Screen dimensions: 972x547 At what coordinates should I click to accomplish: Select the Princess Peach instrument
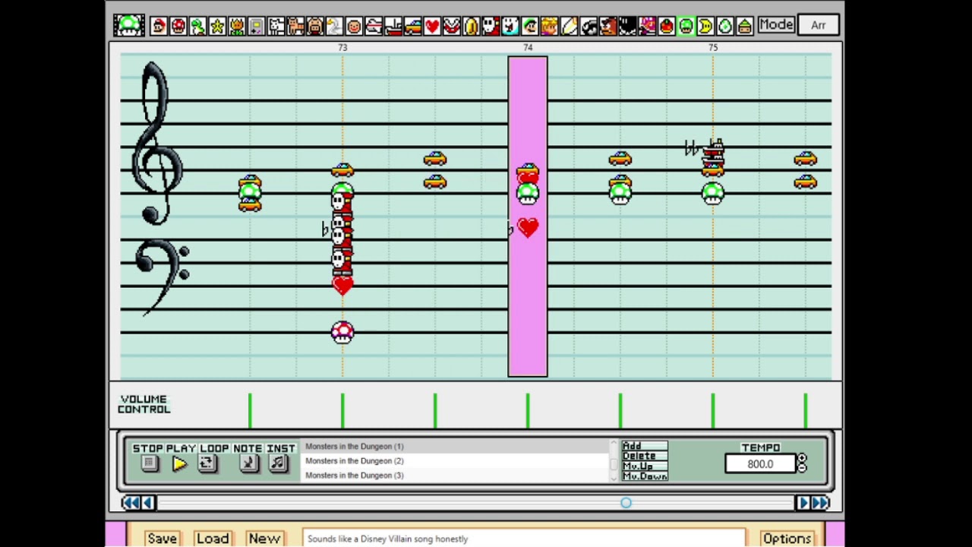550,26
